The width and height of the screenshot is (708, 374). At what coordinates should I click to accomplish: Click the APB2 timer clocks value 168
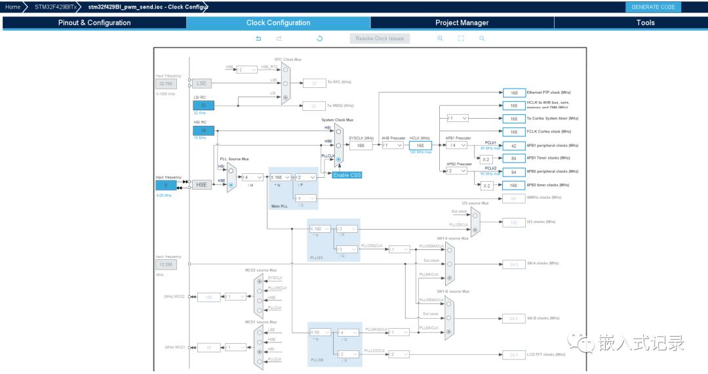[x=514, y=185]
